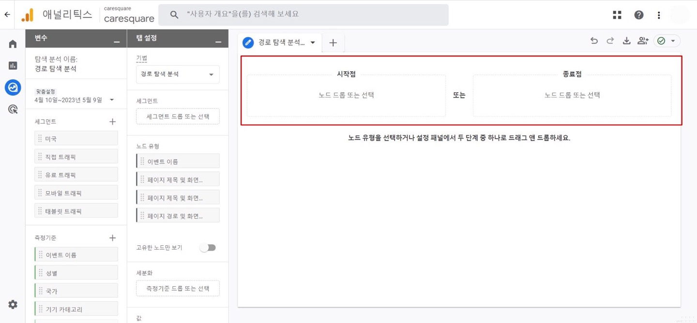The image size is (697, 323).
Task: Select 페이지 경로 및 화면… node type
Action: (178, 216)
